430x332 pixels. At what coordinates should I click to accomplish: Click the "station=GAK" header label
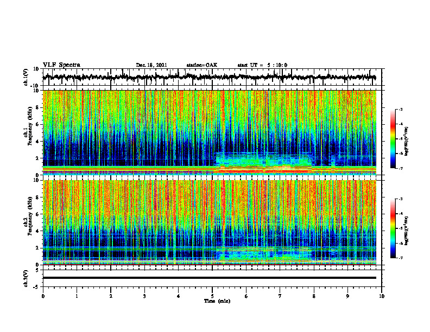(202, 65)
